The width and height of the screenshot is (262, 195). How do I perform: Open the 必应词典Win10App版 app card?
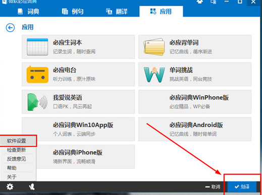(x=78, y=129)
